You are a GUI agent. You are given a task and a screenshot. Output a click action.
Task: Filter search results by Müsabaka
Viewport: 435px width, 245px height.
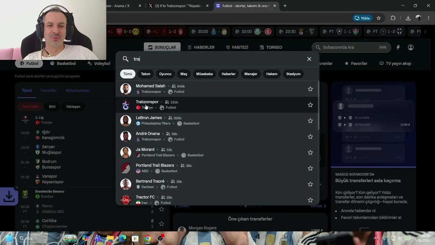click(x=204, y=74)
